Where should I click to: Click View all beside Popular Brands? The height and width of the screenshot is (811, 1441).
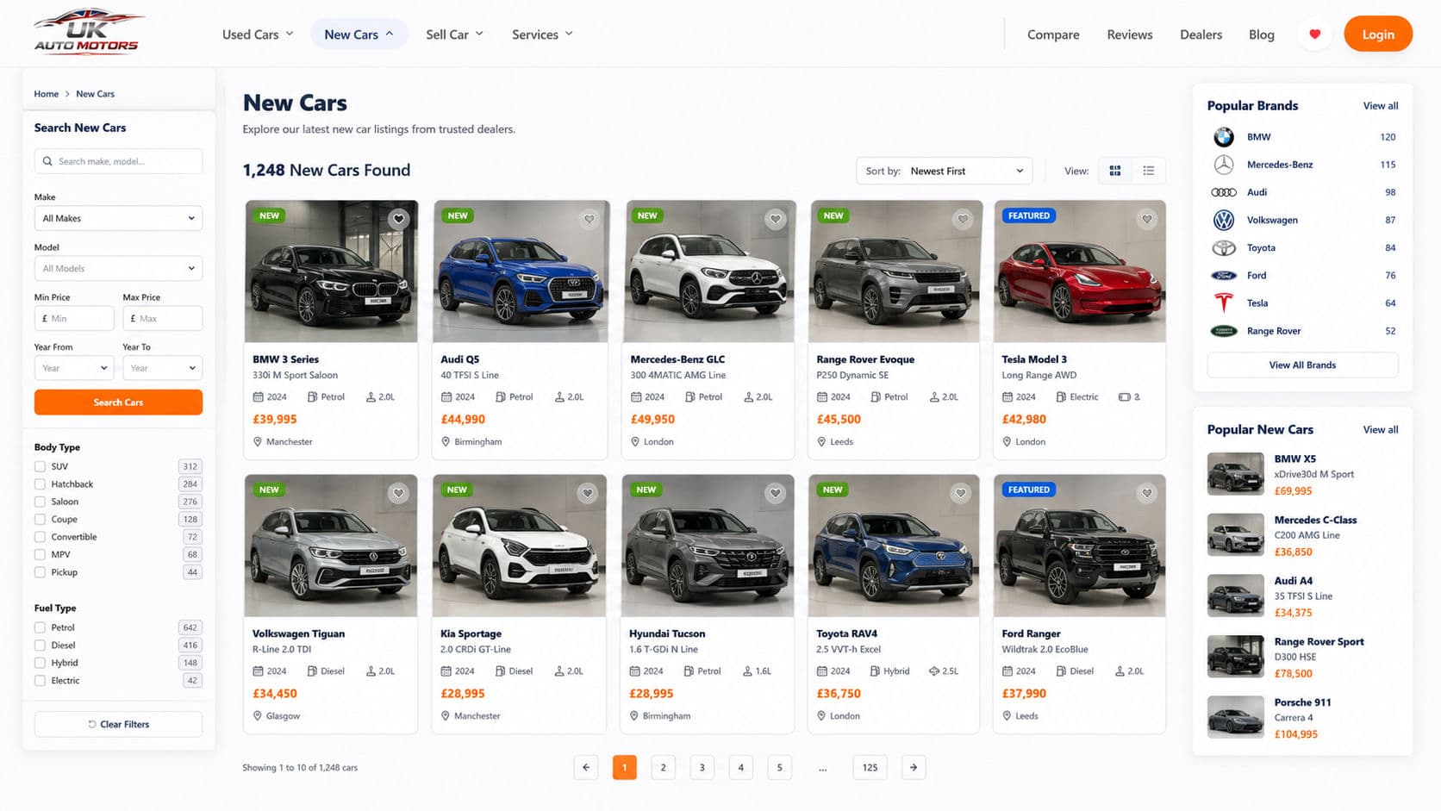(1381, 106)
